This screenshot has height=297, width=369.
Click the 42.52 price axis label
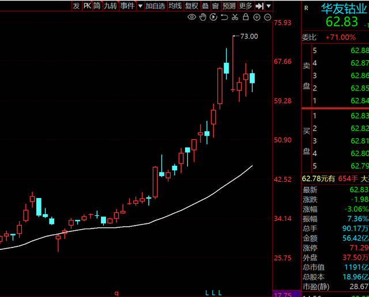(x=283, y=180)
